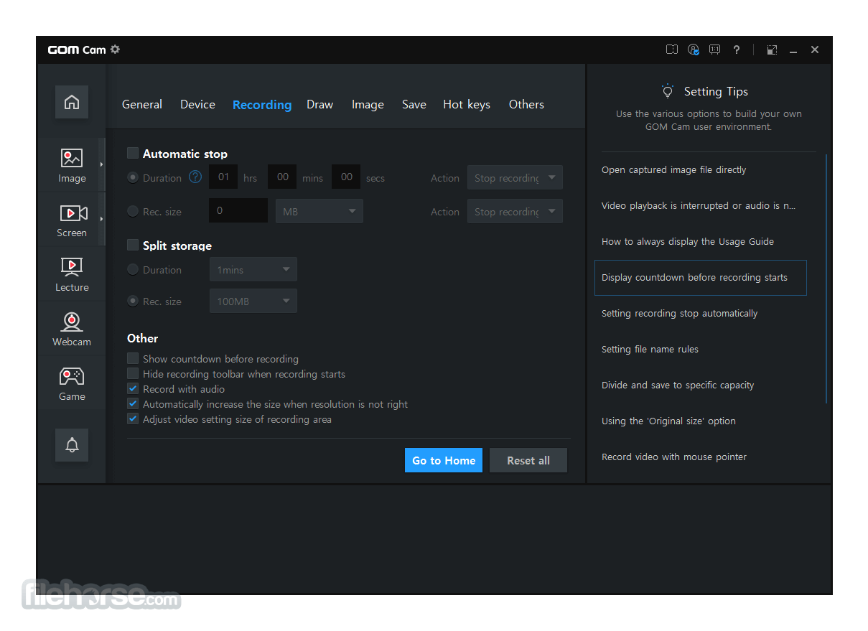The height and width of the screenshot is (631, 868).
Task: Open tip: Using the 'Original size' option
Action: pyautogui.click(x=668, y=421)
